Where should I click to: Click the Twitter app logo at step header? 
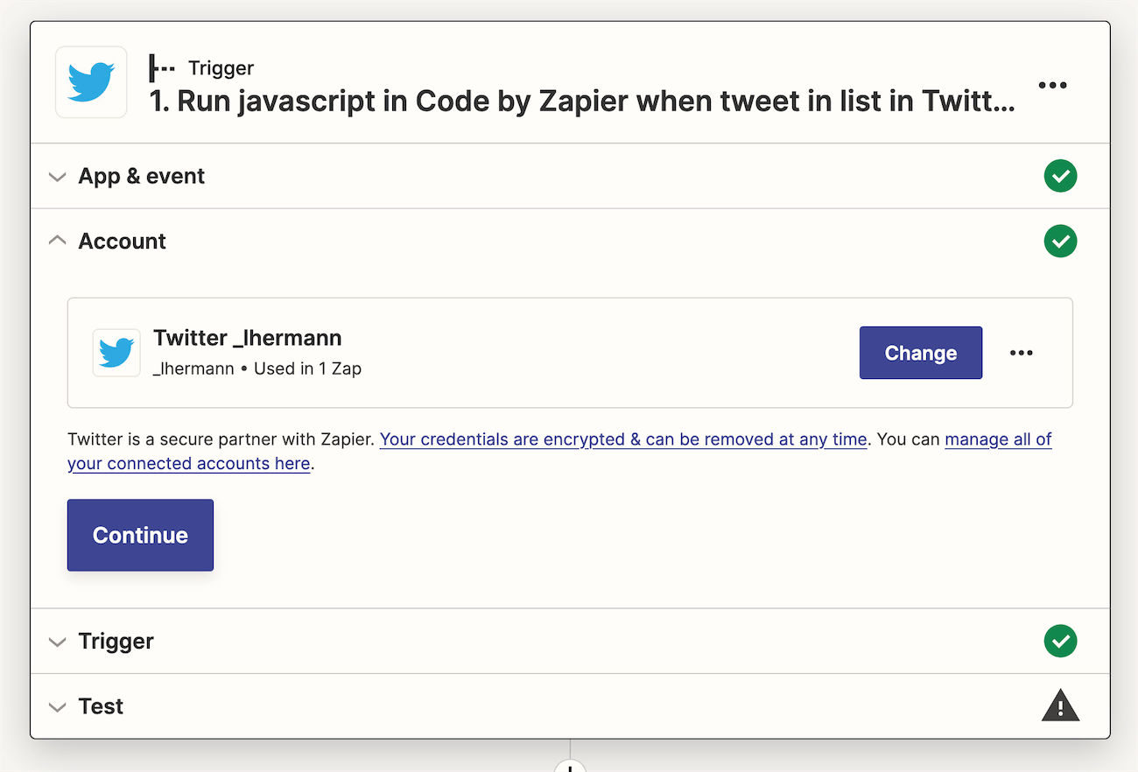coord(91,82)
